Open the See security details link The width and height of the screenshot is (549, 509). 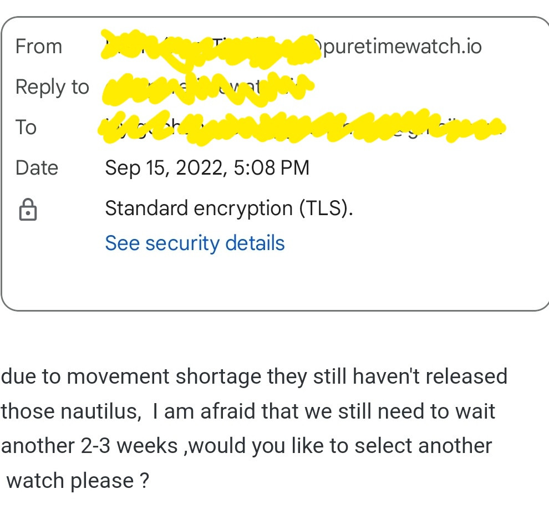click(x=195, y=243)
